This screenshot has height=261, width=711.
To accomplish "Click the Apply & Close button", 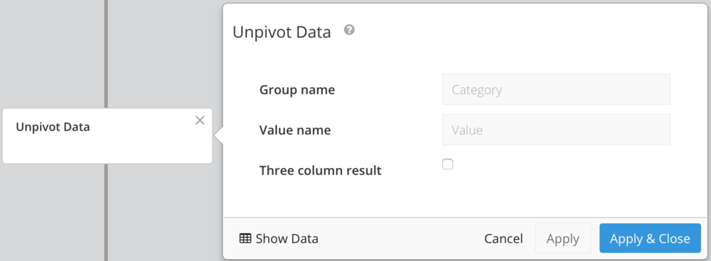I will coord(650,238).
